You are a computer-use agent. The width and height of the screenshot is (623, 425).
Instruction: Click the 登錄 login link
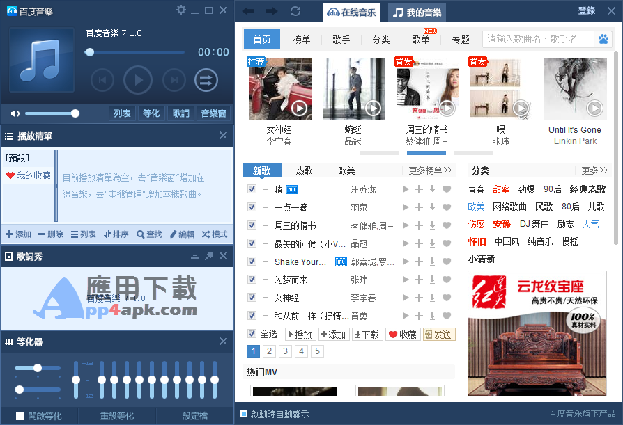[x=587, y=10]
